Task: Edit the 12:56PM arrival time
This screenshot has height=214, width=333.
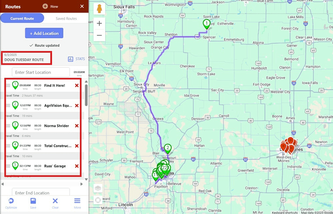Action: pos(25,125)
